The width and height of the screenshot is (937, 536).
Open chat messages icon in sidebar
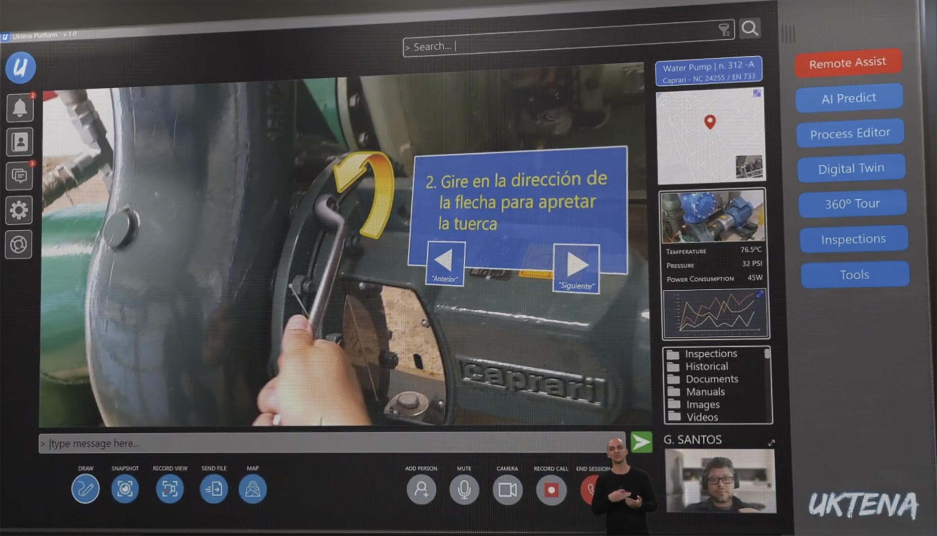(19, 175)
